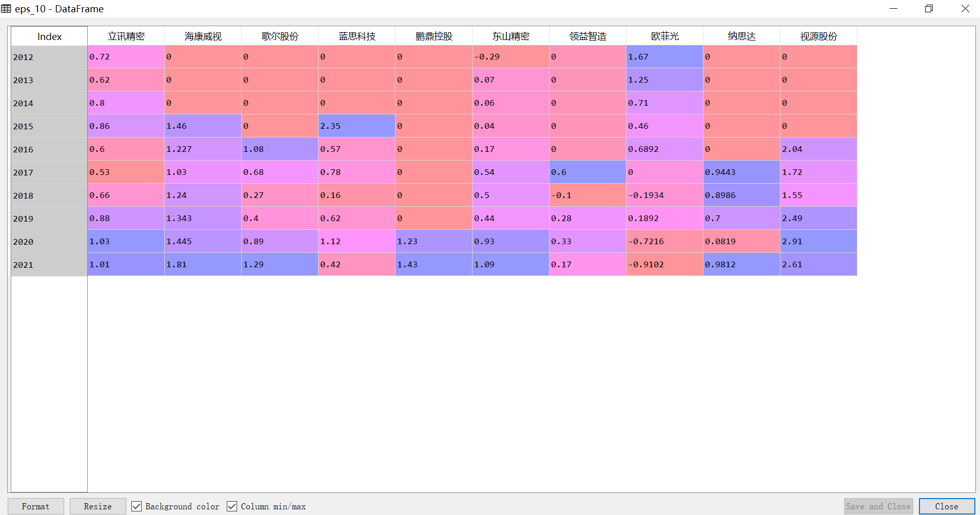Click the 鹏鼎控股 column header
The width and height of the screenshot is (980, 515).
pyautogui.click(x=434, y=36)
